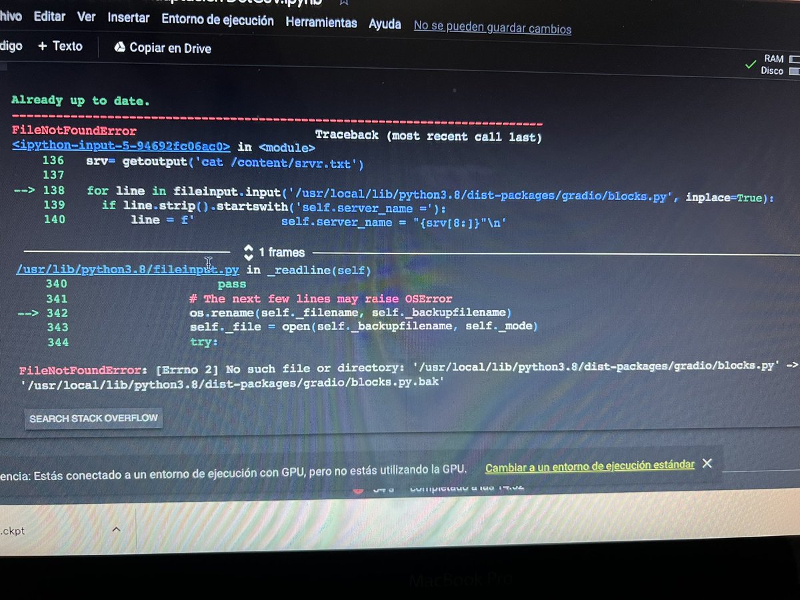Click the .ckpt downloaded file entry

[12, 531]
